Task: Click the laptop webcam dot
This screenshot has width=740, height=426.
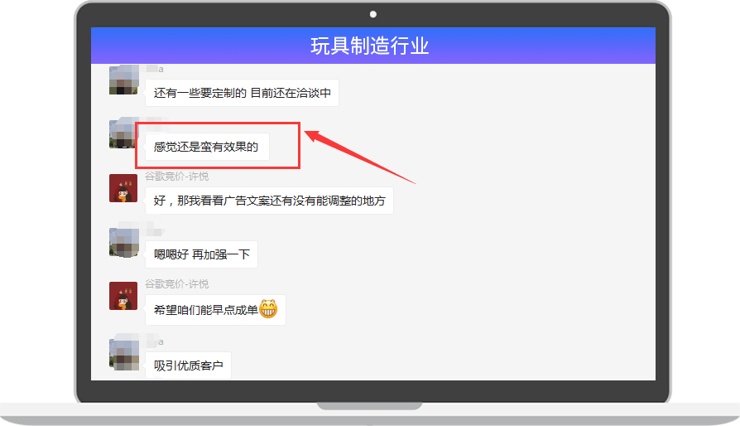Action: tap(372, 14)
